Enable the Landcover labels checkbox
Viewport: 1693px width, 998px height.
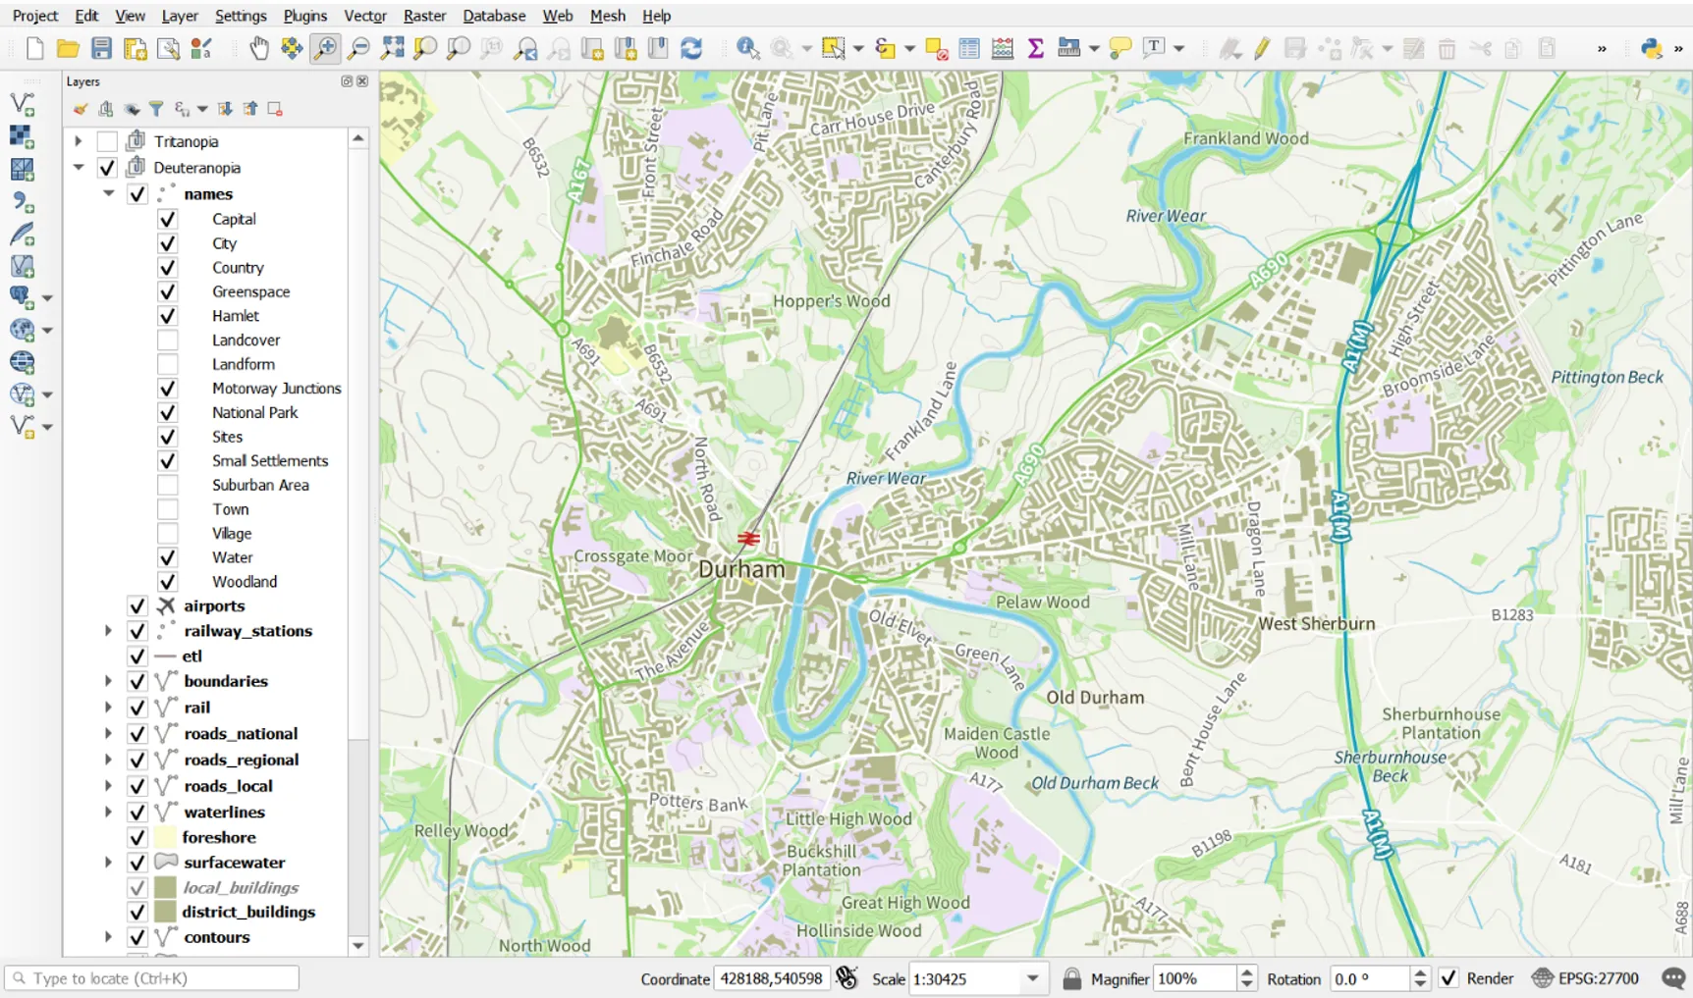(167, 340)
